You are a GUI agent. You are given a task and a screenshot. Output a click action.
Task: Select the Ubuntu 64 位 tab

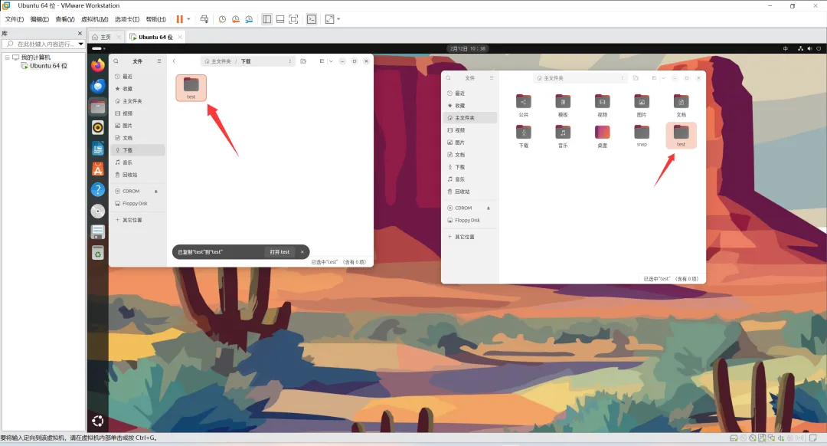[x=155, y=37]
